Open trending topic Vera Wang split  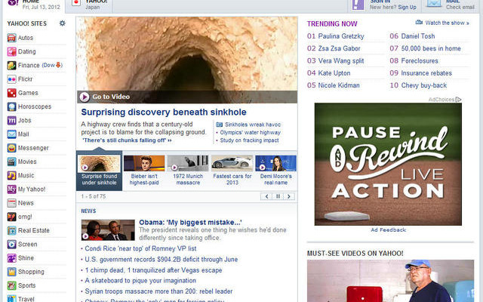(341, 60)
